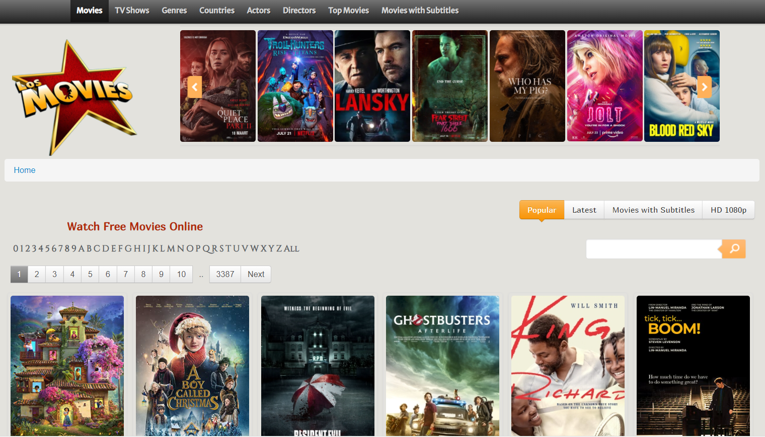Go to pagination page 3
This screenshot has width=765, height=437.
point(54,275)
